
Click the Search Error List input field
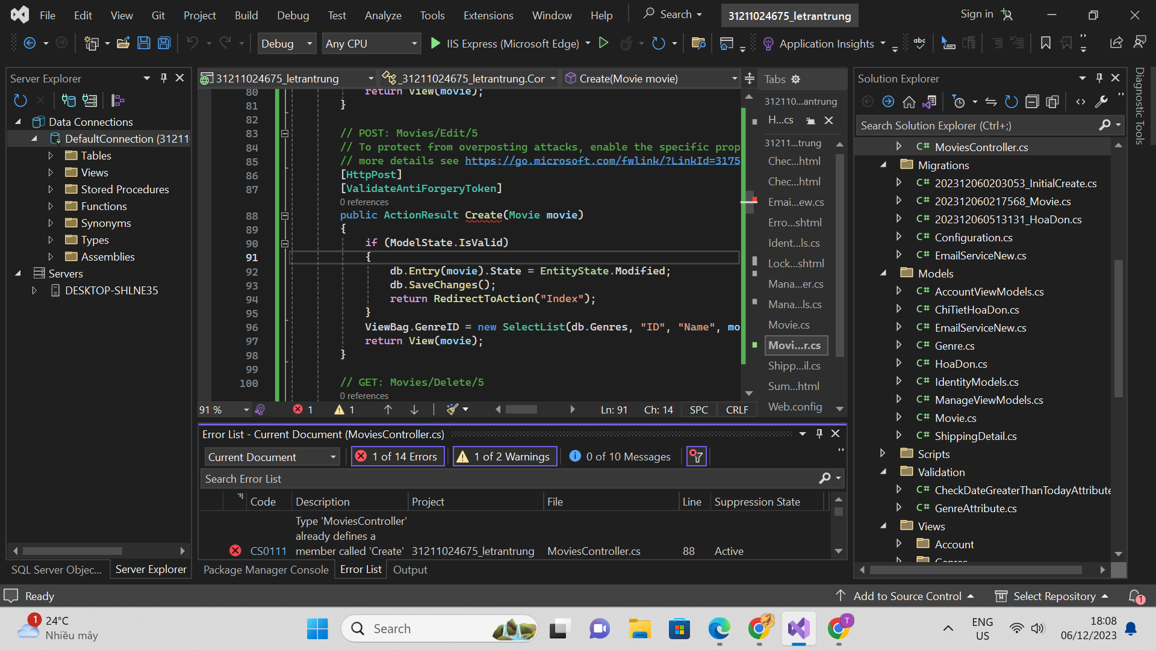pos(506,479)
